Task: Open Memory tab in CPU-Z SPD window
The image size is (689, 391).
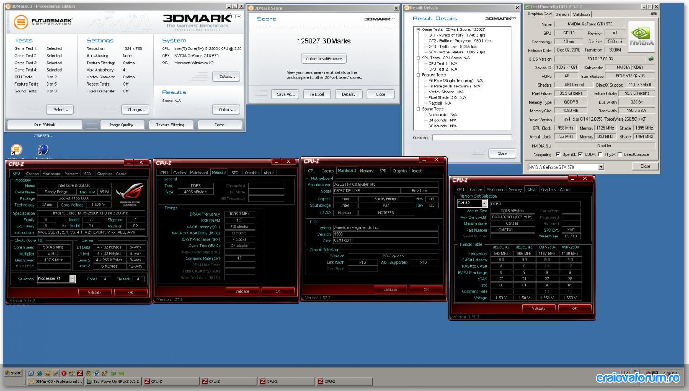Action: pyautogui.click(x=515, y=190)
